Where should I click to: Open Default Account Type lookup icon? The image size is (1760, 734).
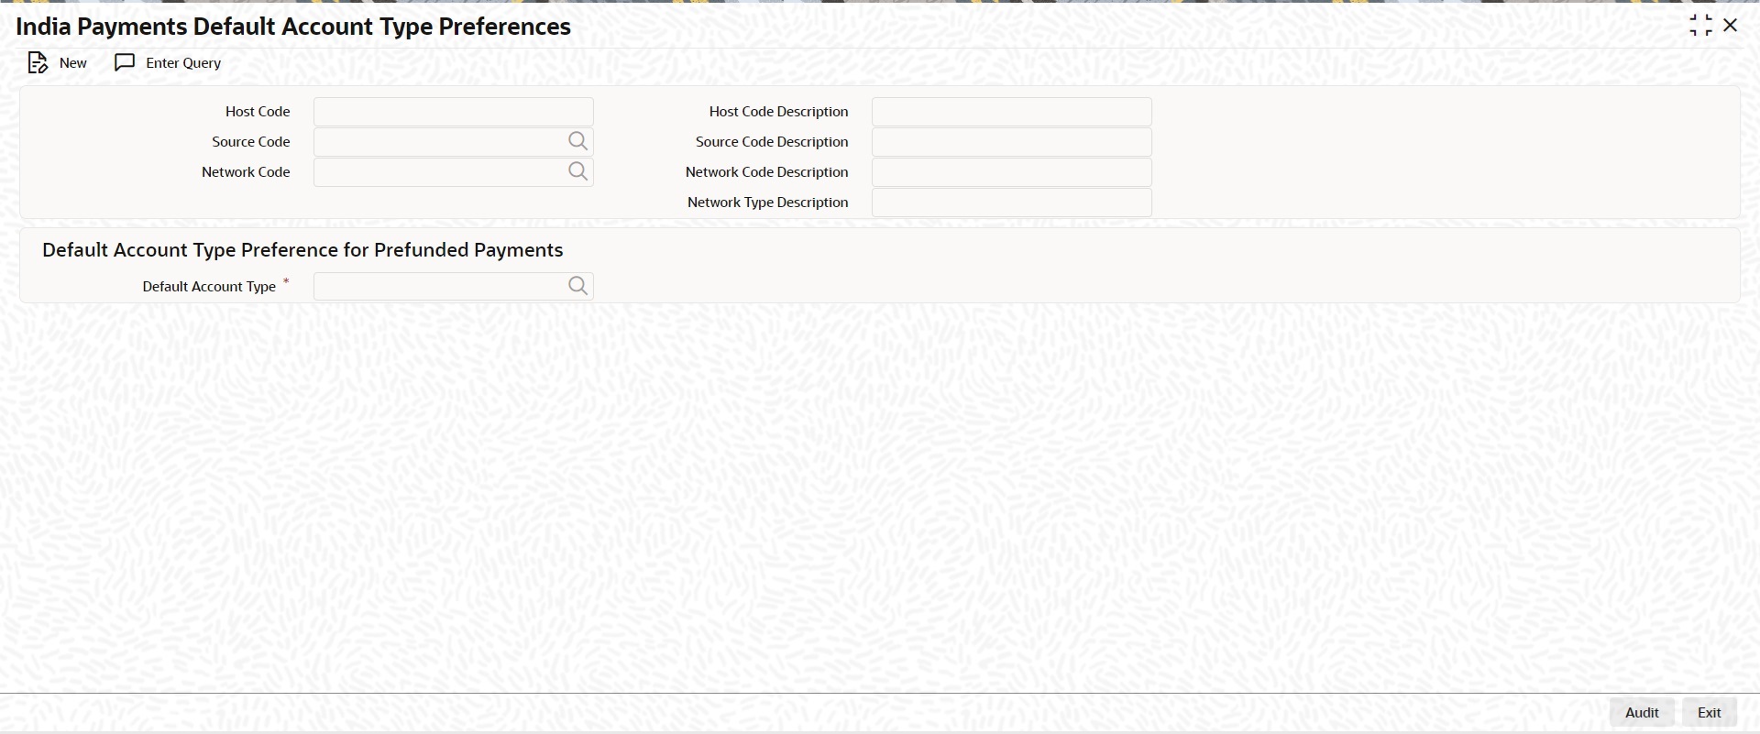click(577, 286)
